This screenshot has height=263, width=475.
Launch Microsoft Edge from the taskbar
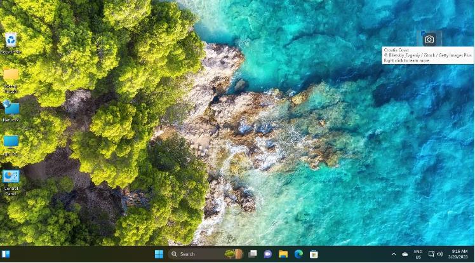tap(298, 254)
